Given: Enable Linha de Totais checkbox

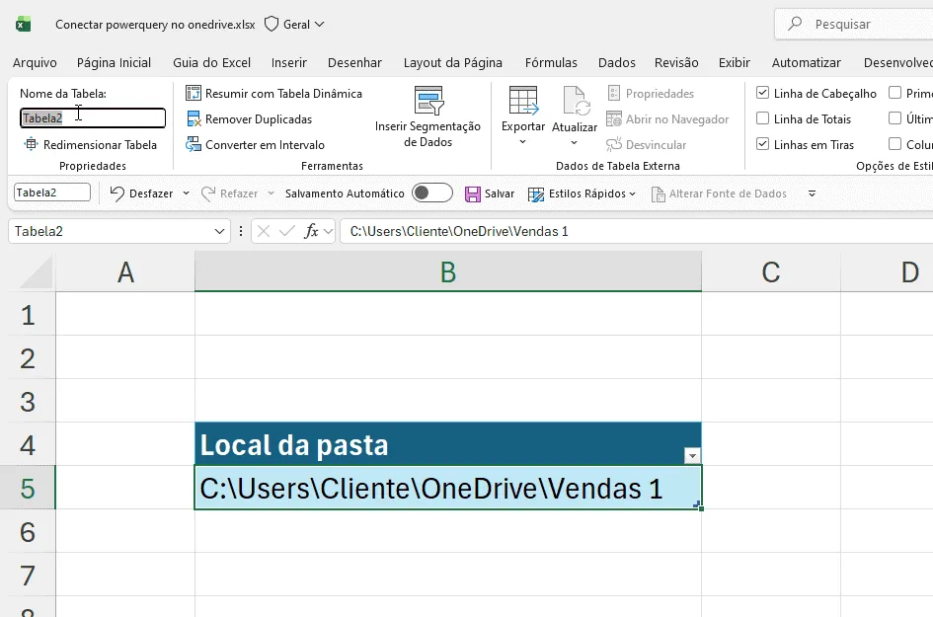Looking at the screenshot, I should pos(763,118).
